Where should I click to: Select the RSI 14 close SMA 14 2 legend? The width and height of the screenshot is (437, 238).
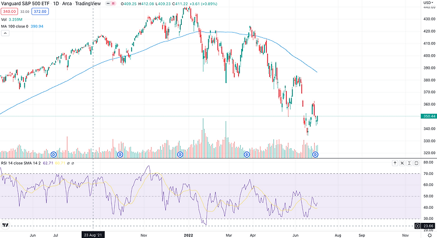pos(21,163)
